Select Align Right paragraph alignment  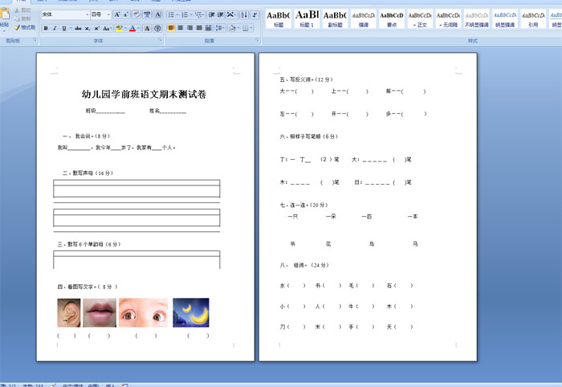click(189, 28)
